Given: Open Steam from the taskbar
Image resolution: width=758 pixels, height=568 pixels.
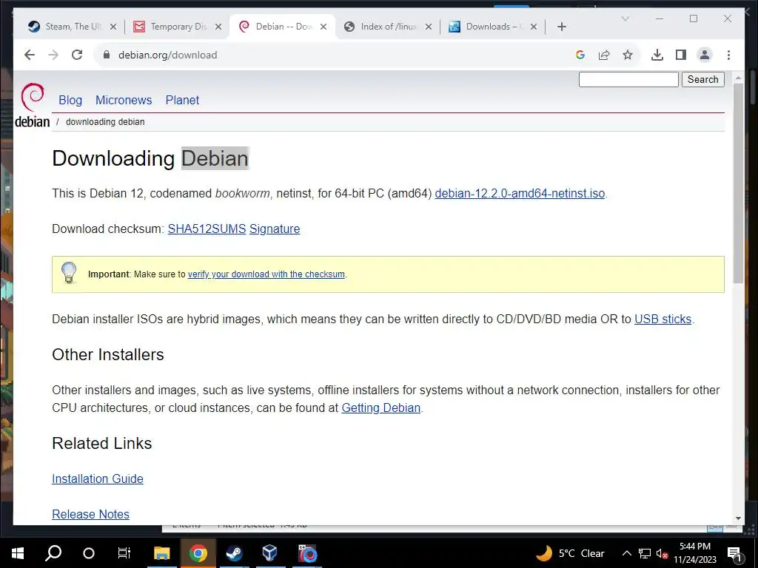Looking at the screenshot, I should click(234, 553).
